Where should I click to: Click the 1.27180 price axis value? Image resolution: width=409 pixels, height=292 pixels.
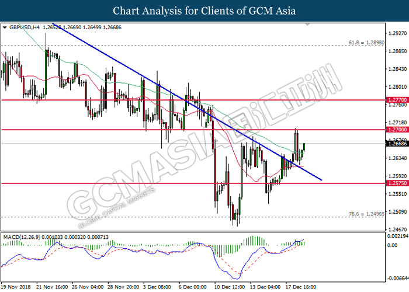pos(397,123)
